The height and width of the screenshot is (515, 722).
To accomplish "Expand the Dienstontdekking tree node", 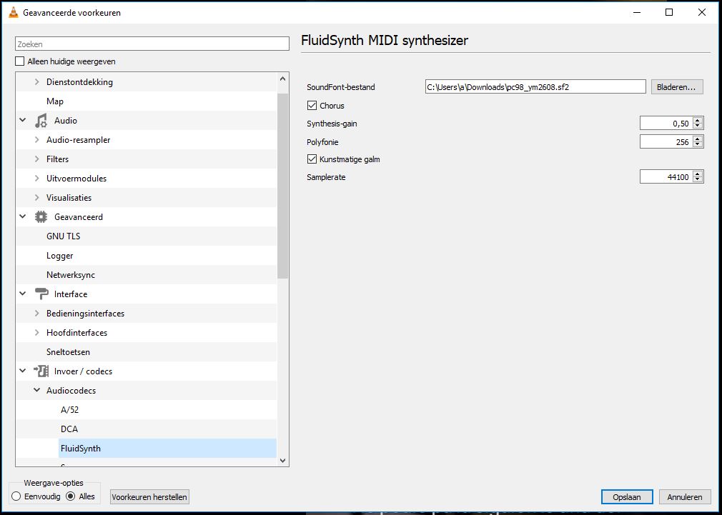I will (37, 82).
